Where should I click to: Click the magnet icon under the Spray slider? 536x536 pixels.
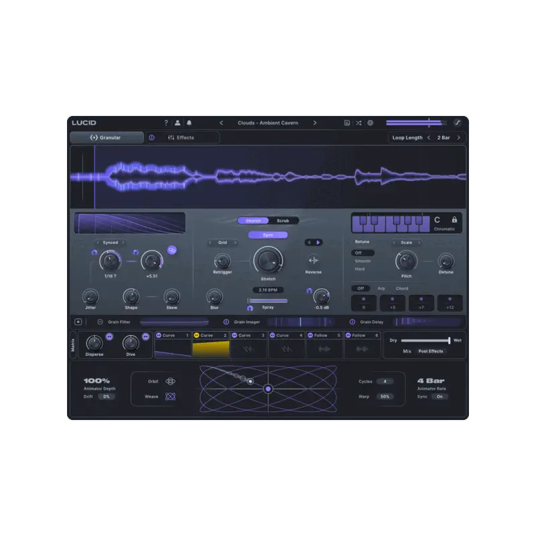coord(250,308)
